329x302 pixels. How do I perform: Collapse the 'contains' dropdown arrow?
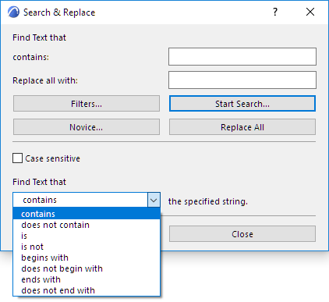[154, 200]
